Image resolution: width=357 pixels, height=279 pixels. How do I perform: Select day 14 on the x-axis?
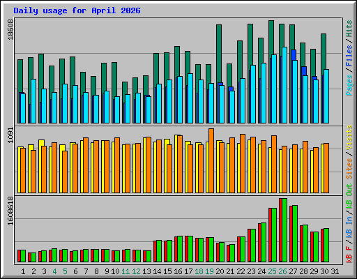157,271
